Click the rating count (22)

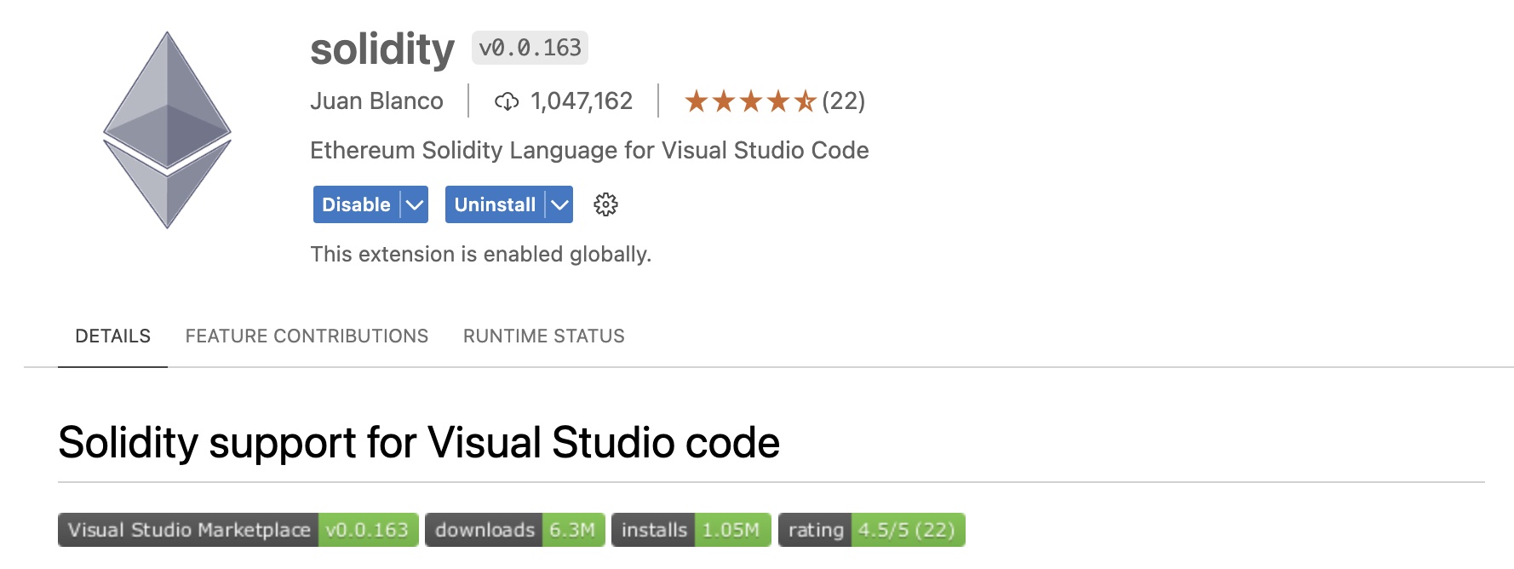[x=843, y=101]
